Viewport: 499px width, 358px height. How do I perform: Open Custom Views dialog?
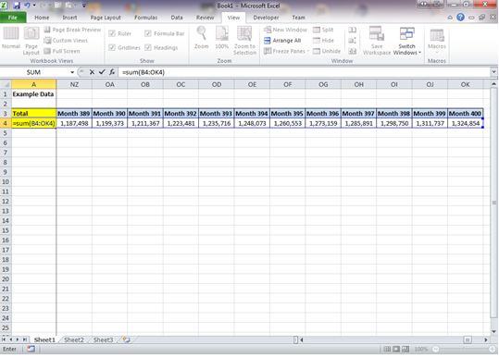click(66, 41)
